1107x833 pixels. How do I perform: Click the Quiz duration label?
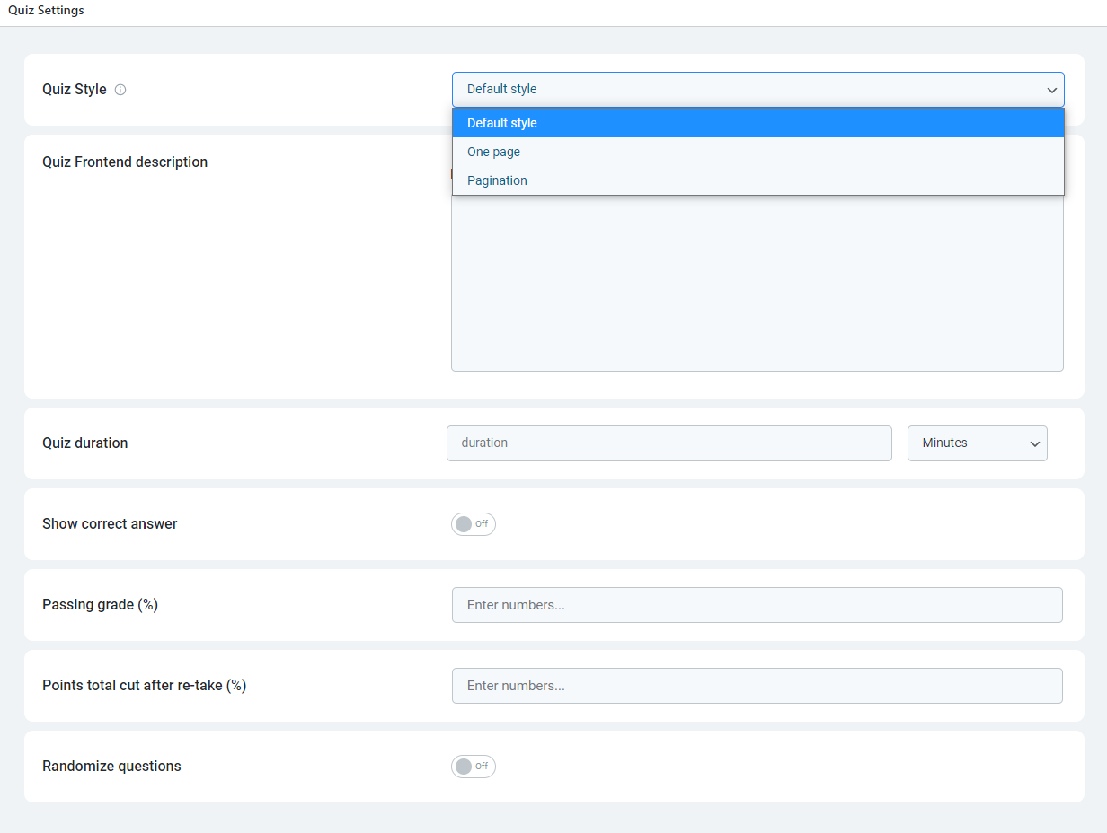tap(85, 443)
